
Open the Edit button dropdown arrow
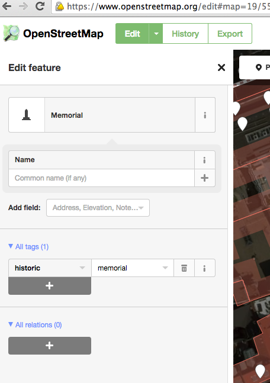156,34
